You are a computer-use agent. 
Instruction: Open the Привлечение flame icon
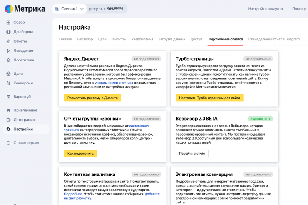(8, 110)
